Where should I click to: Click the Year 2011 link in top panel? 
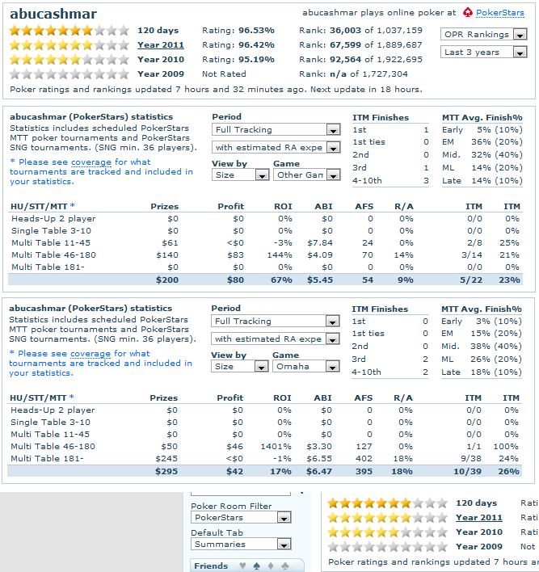161,45
